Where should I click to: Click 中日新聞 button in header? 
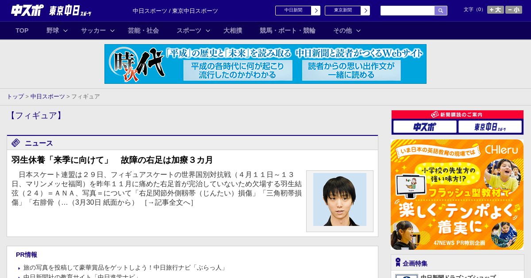[293, 11]
